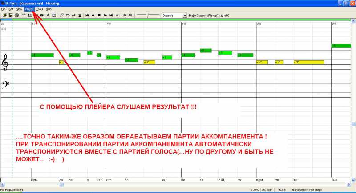Jump to the beginning of the song
The width and height of the screenshot is (356, 193).
tap(87, 16)
